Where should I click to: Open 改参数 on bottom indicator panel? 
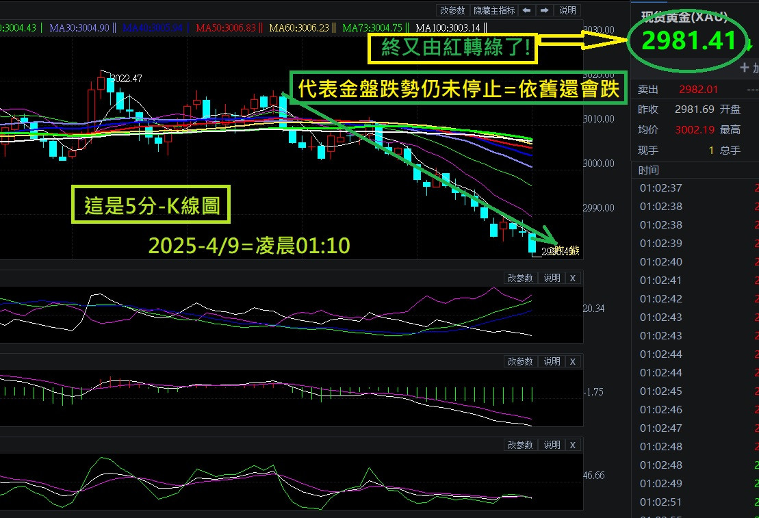pyautogui.click(x=520, y=445)
